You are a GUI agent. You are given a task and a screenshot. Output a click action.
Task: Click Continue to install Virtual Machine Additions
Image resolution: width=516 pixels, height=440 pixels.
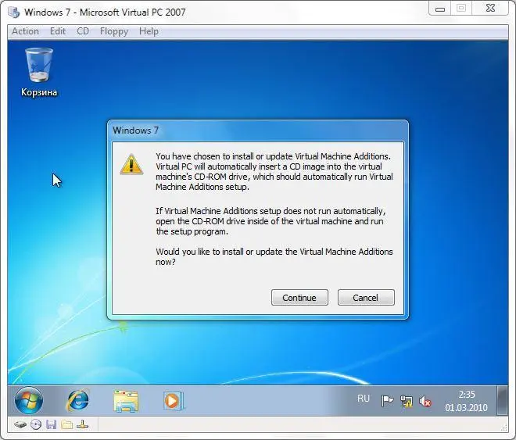click(x=299, y=298)
